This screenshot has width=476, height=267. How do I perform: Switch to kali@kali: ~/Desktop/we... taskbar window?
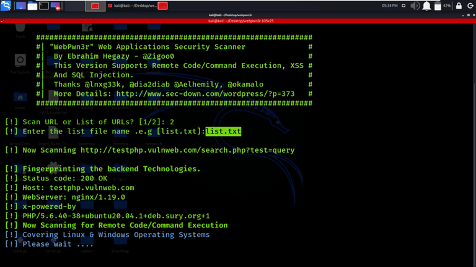(133, 6)
